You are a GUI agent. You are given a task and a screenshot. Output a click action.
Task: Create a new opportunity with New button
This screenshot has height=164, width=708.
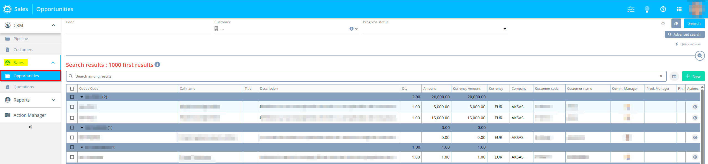[693, 76]
